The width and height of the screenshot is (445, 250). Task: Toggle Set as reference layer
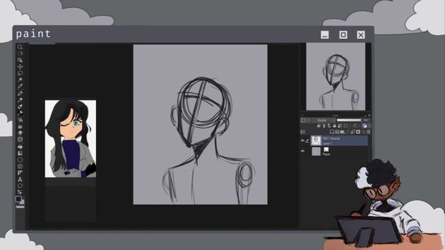(324, 126)
